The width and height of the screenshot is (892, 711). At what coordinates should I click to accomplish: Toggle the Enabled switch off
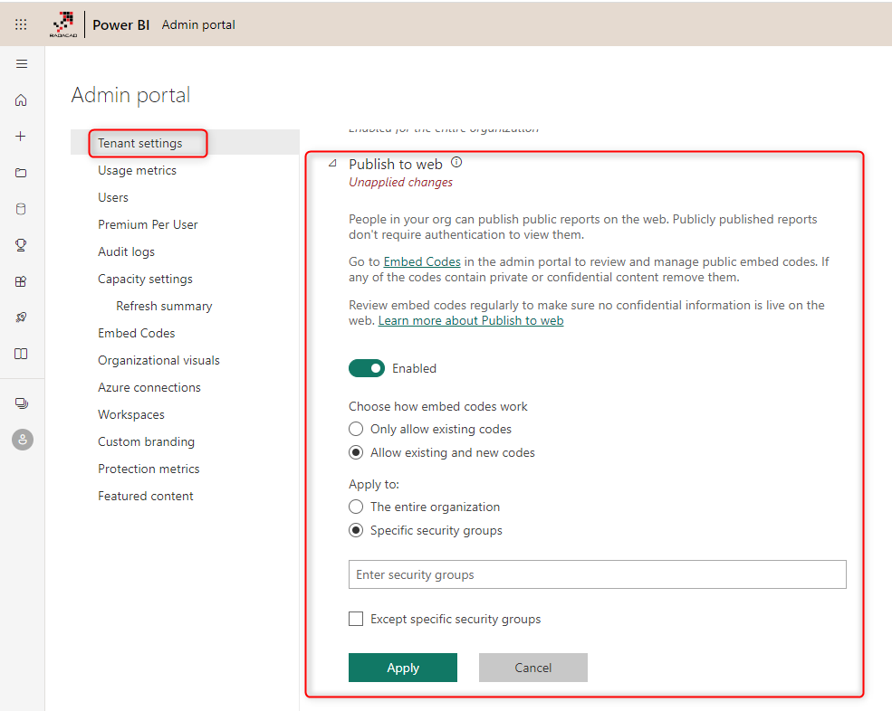(367, 368)
